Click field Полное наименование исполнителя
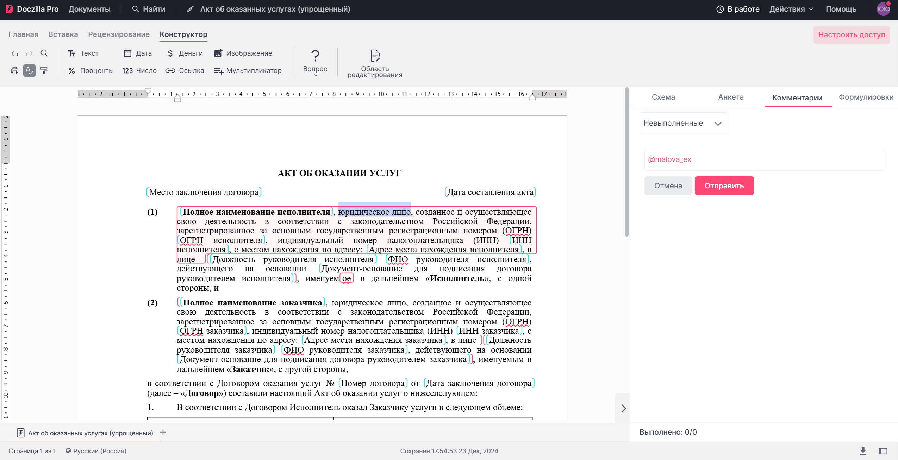The height and width of the screenshot is (460, 898). pos(256,212)
